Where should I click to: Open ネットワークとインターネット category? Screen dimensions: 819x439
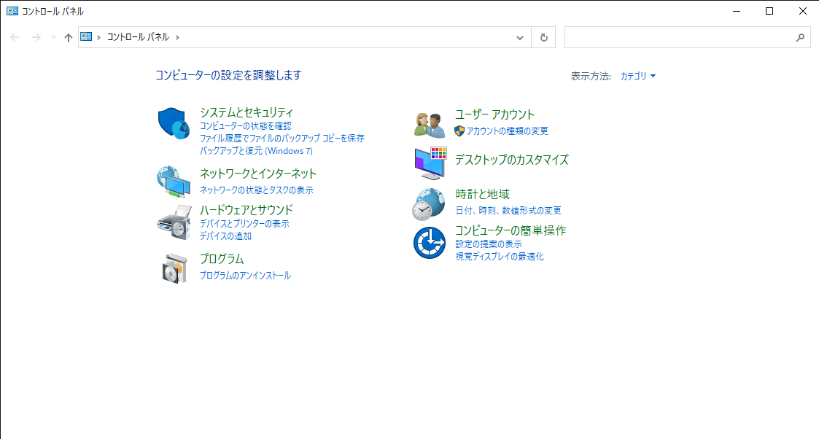tap(258, 174)
